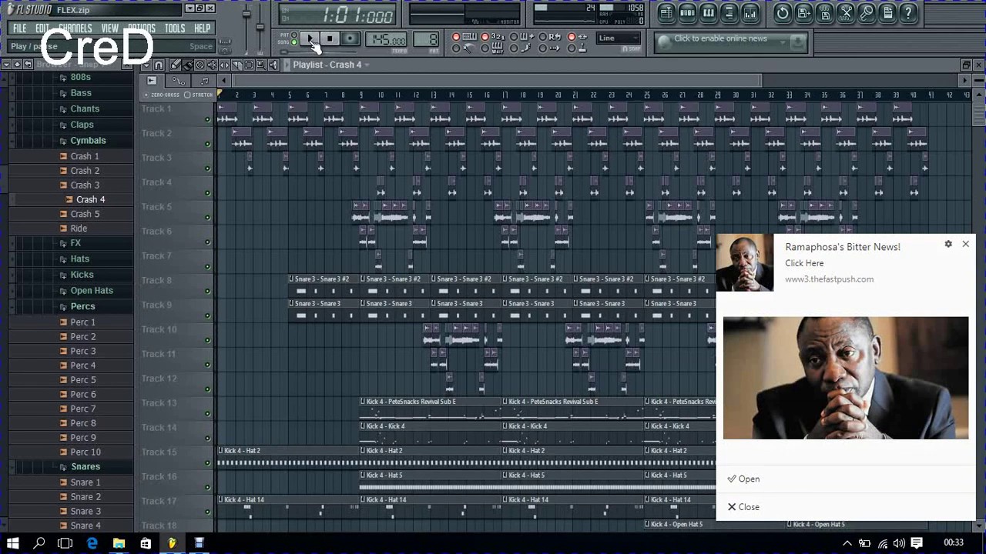Image resolution: width=986 pixels, height=554 pixels.
Task: Click the one-click audio recording microphone icon
Action: pos(867,13)
